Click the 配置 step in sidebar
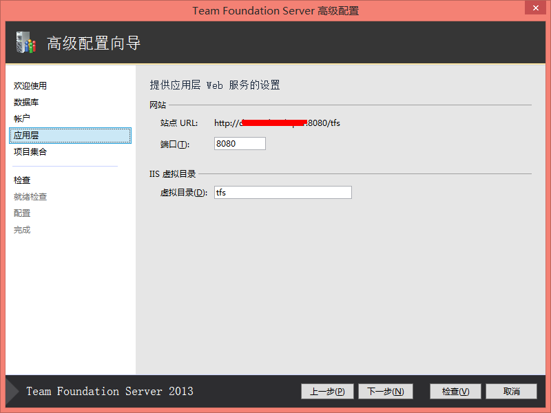This screenshot has width=551, height=413. tap(22, 213)
